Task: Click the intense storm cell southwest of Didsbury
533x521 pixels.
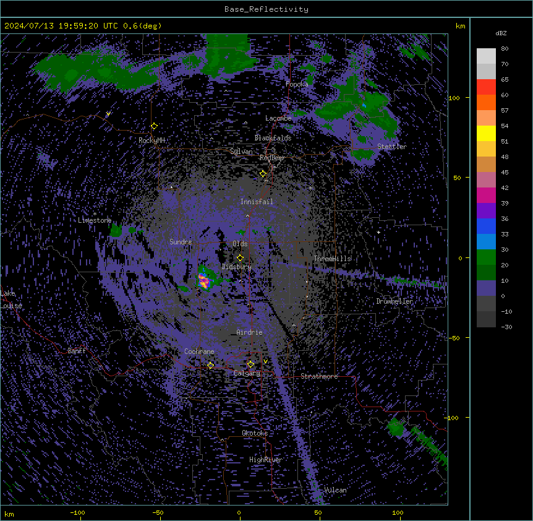Action: click(204, 281)
